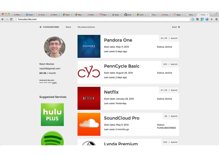Screen dimensions: 219x156
Task: Open the settings gear next to Zack
Action: [179, 27]
